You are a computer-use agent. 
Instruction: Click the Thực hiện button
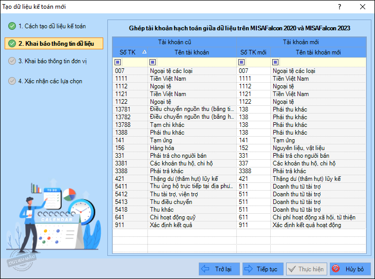tap(307, 269)
